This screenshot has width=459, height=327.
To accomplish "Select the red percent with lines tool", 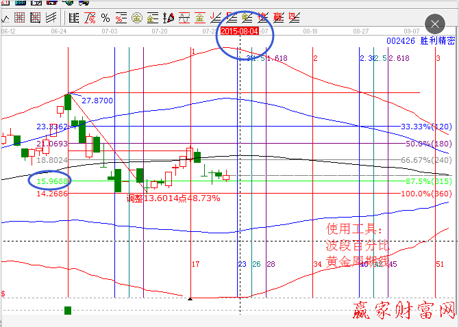I will (121, 17).
